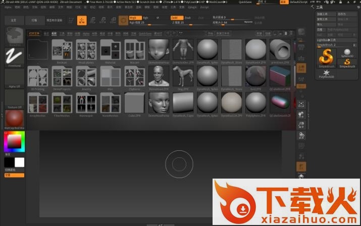Click the orange Alternate button under color swatches
This screenshot has width=361, height=226.
[x=14, y=175]
